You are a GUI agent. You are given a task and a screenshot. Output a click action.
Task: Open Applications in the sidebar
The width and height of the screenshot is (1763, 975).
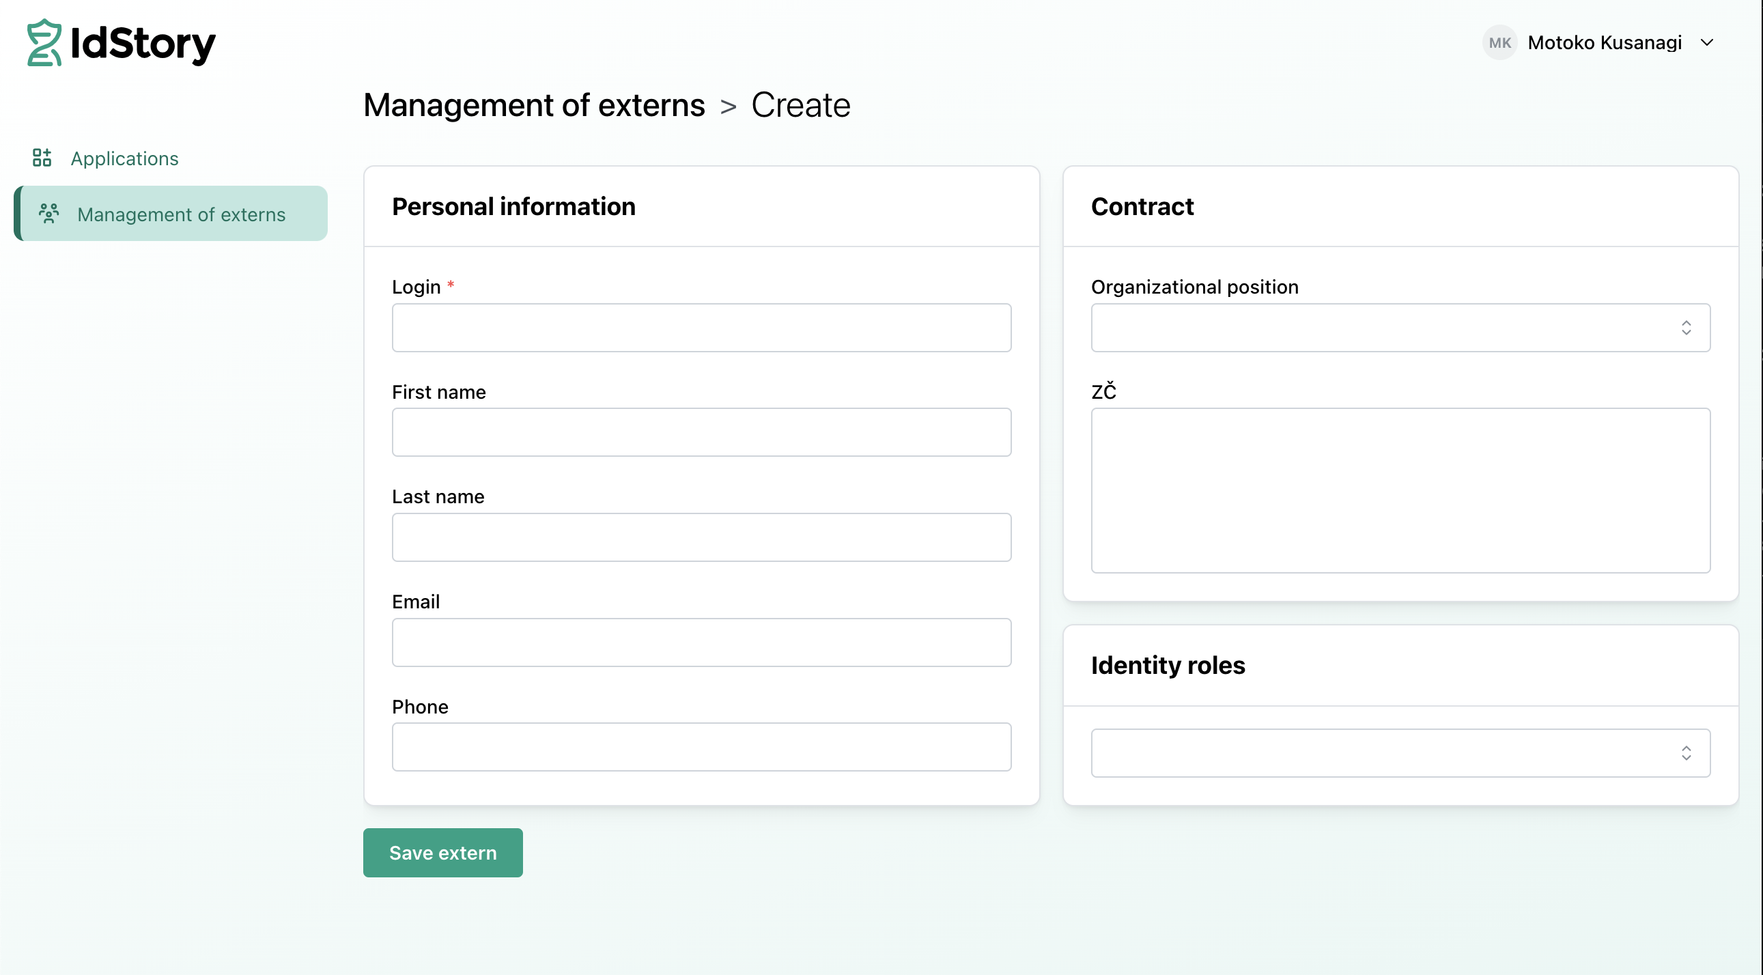pos(124,158)
